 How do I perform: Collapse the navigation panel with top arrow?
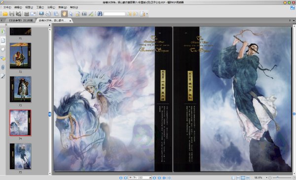tap(50, 25)
